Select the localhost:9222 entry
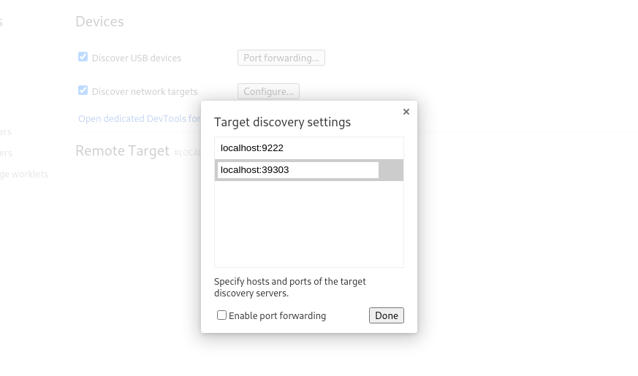The width and height of the screenshot is (638, 376). 309,148
